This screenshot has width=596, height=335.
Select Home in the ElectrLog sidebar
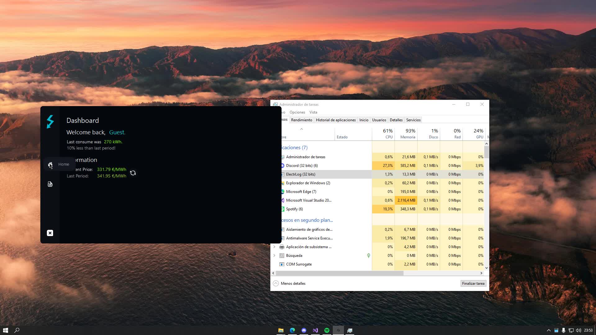pyautogui.click(x=50, y=164)
